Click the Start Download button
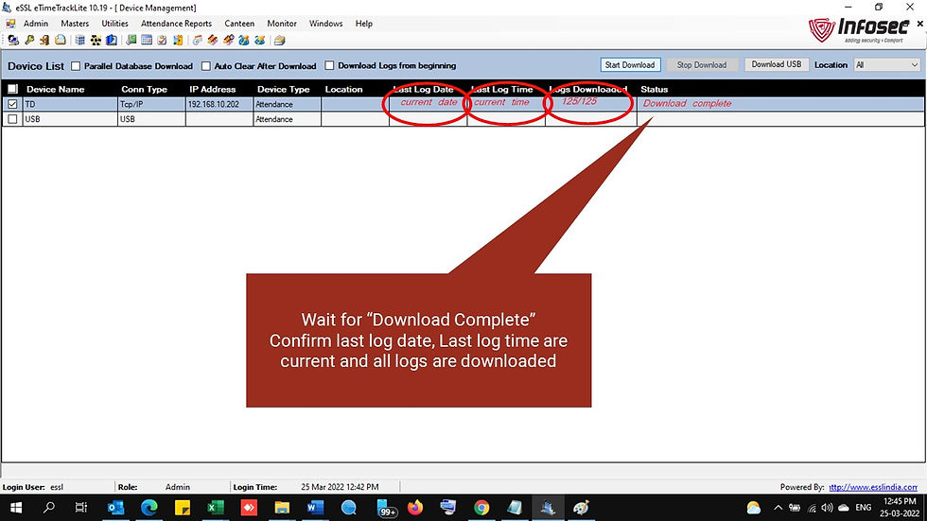Screen dimensions: 927x521 coord(630,65)
